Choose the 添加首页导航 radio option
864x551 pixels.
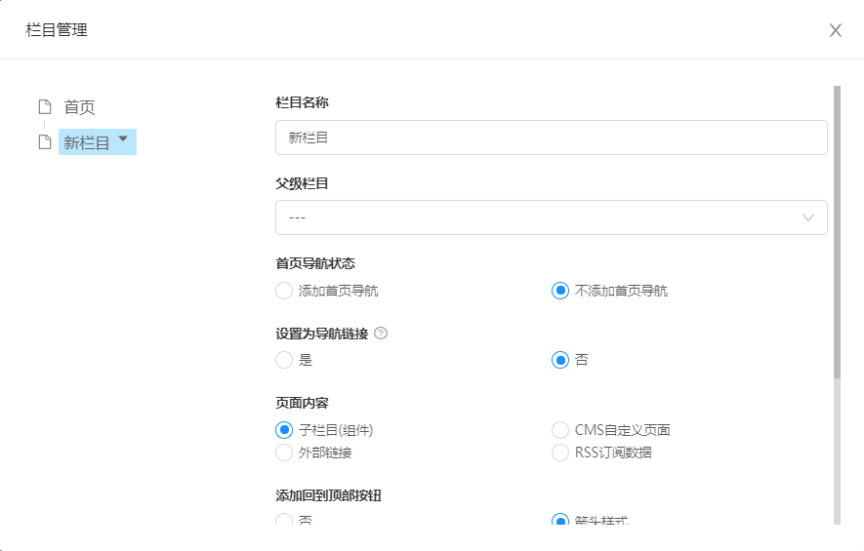pyautogui.click(x=284, y=291)
